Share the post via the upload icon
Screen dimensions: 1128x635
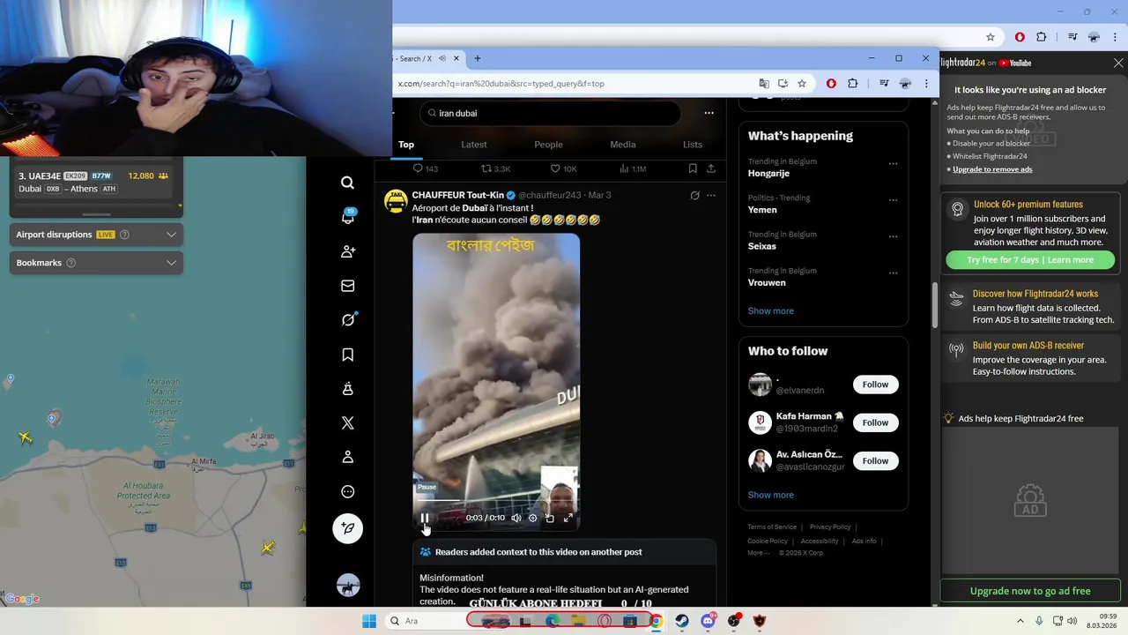pos(710,168)
